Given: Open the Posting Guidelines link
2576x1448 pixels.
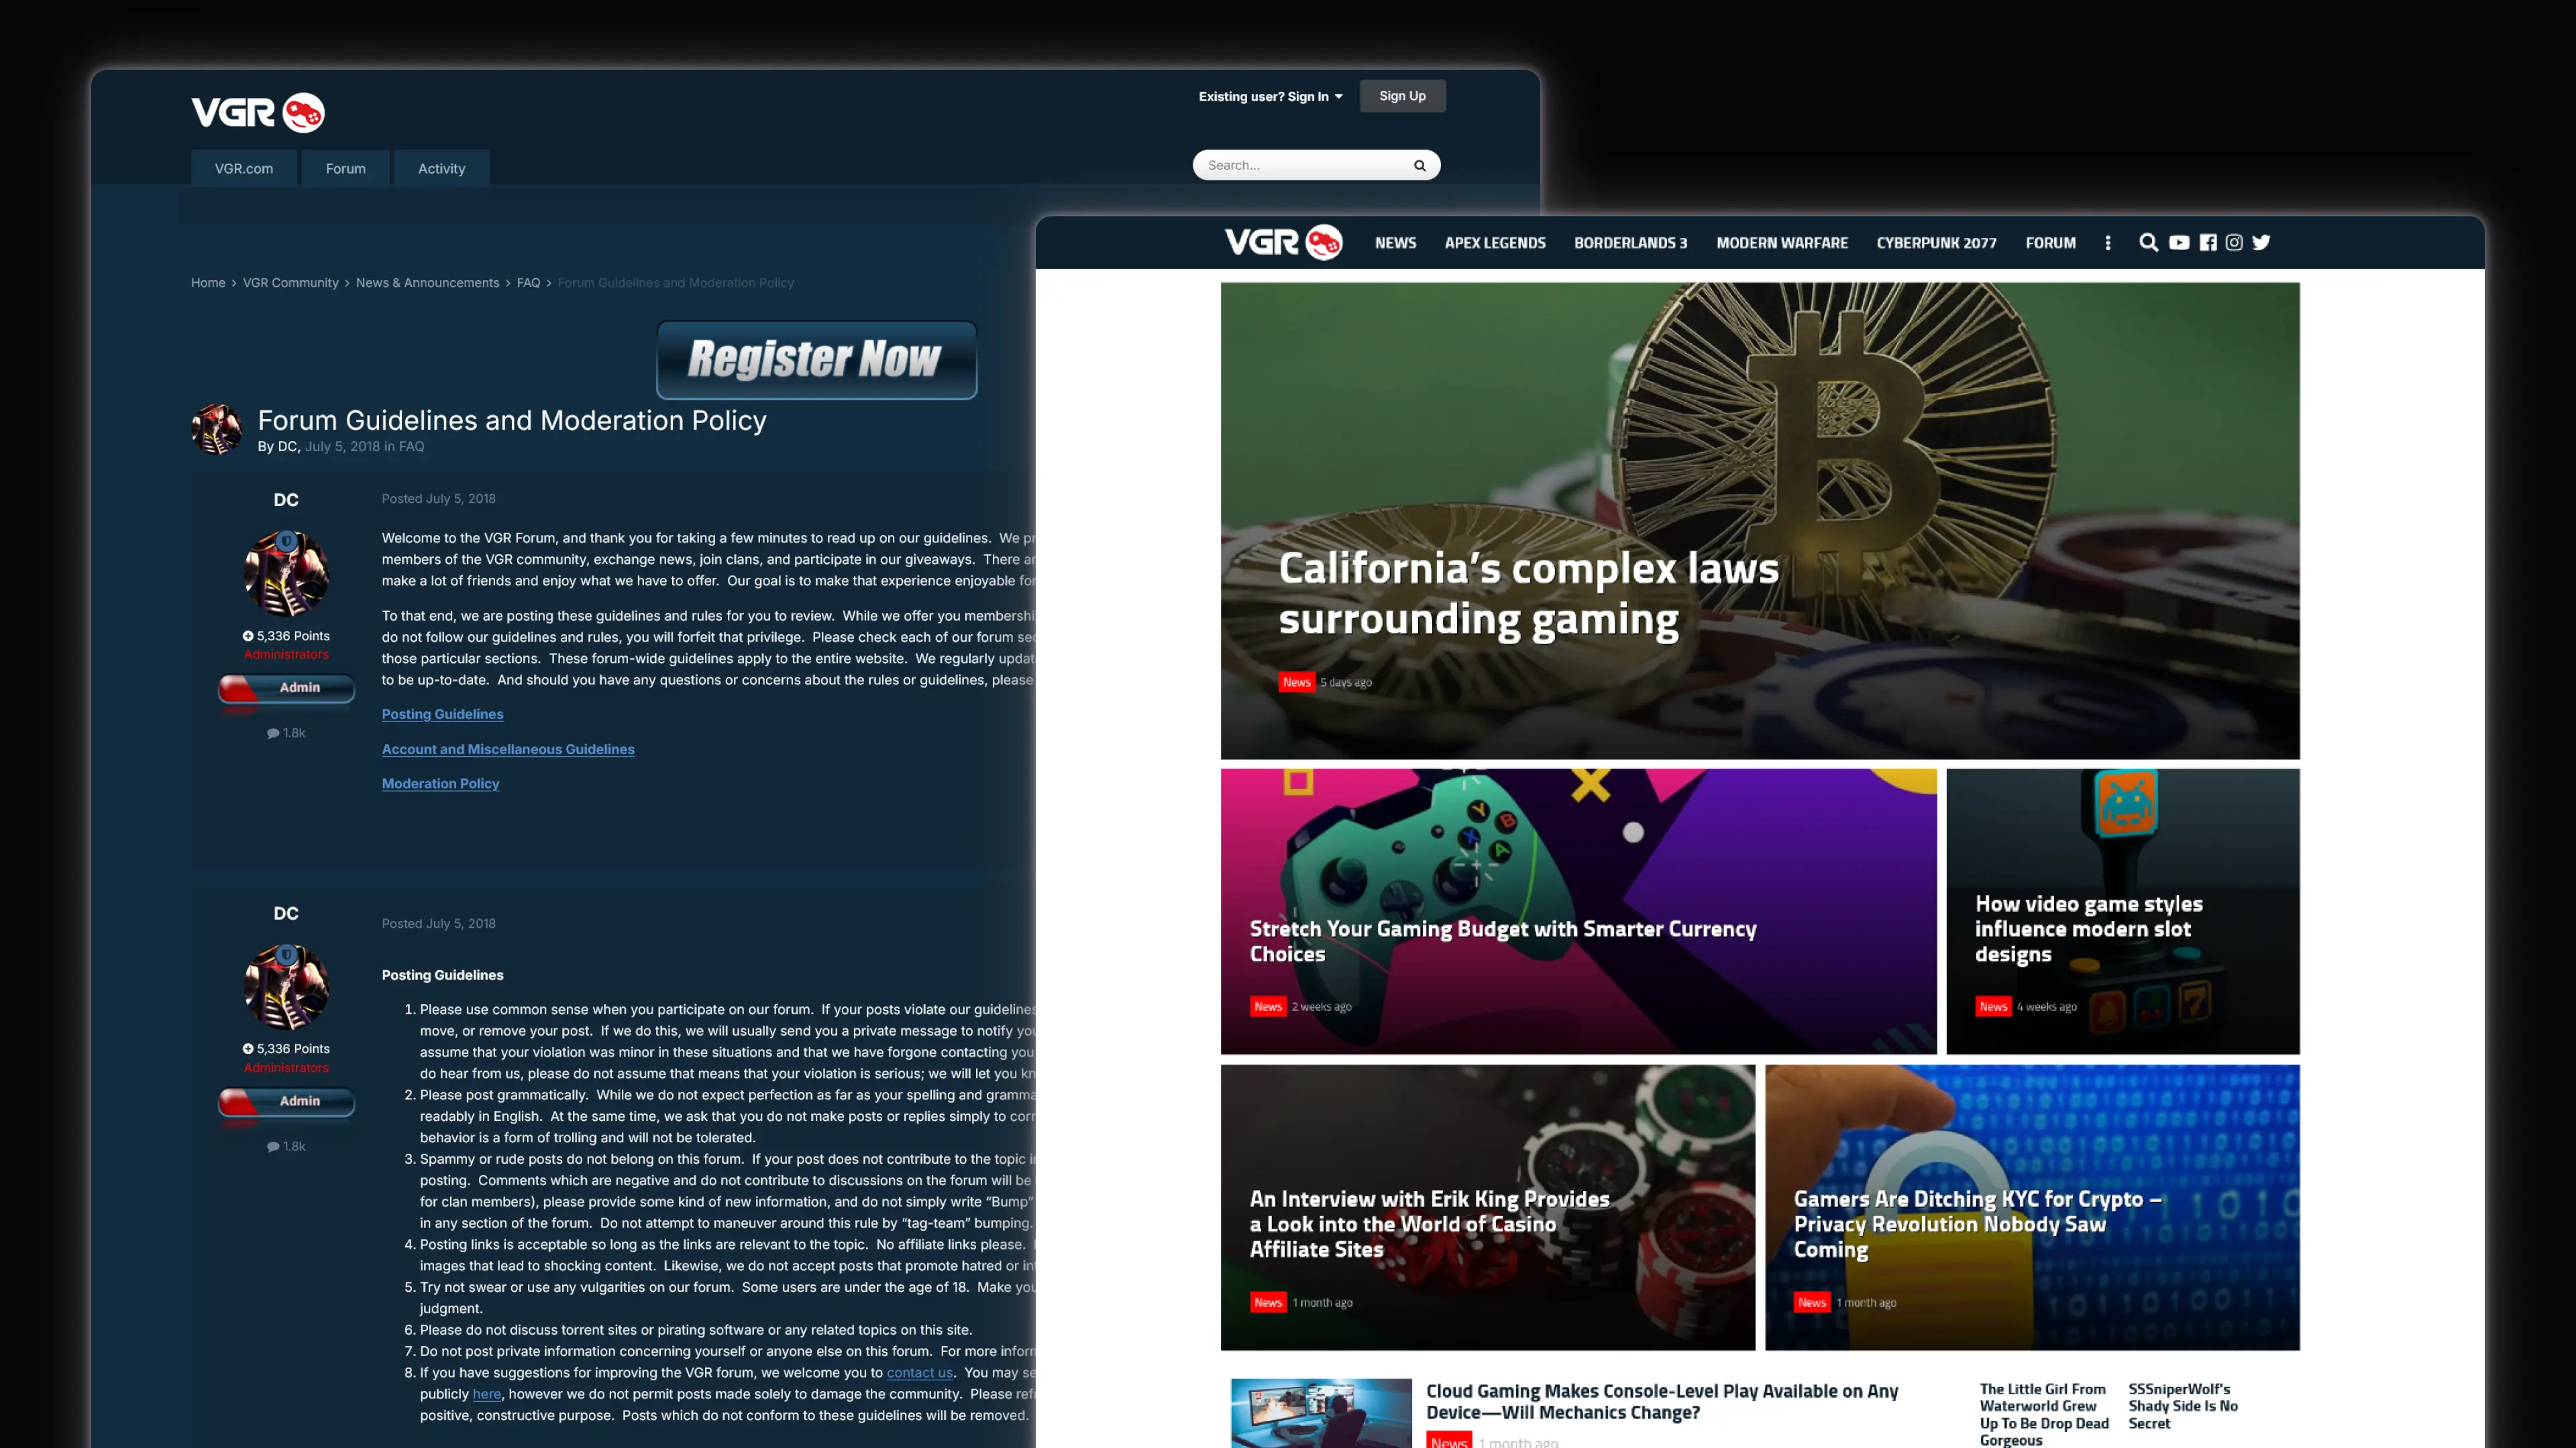Looking at the screenshot, I should click(442, 713).
